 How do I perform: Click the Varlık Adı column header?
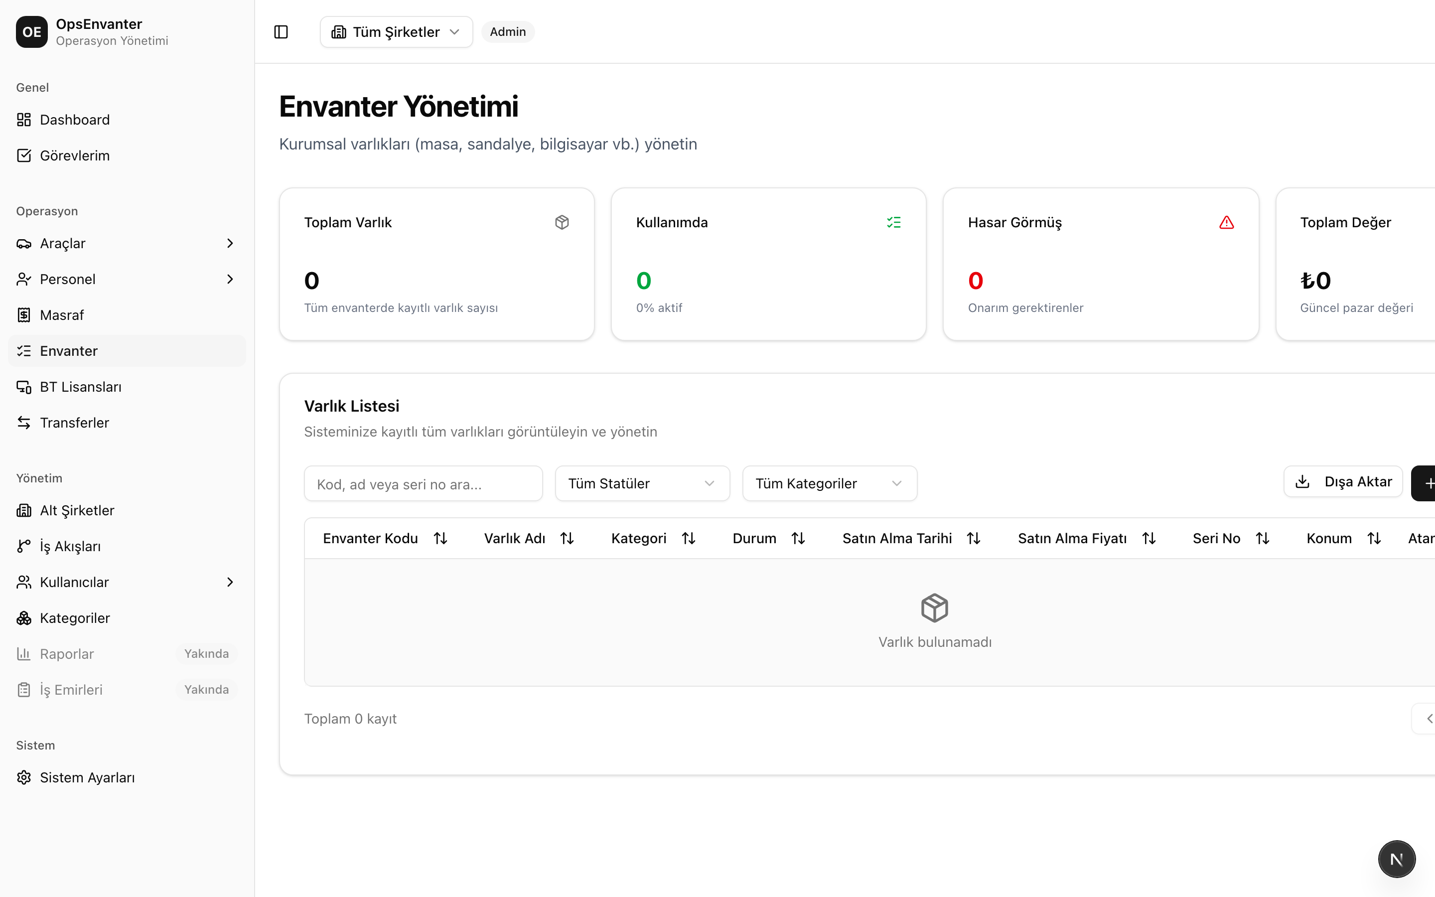pyautogui.click(x=514, y=538)
